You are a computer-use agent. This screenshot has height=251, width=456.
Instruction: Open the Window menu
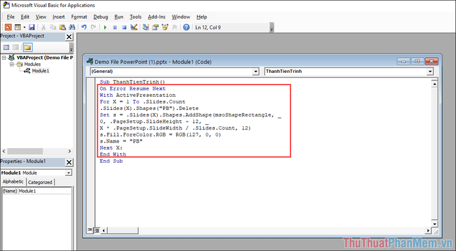[x=180, y=17]
